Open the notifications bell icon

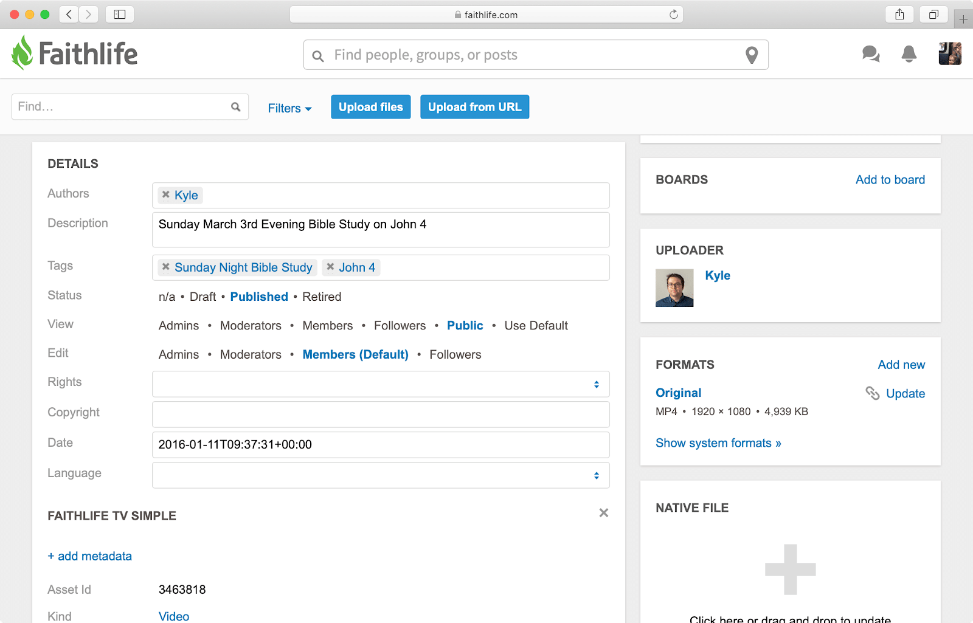click(x=909, y=54)
